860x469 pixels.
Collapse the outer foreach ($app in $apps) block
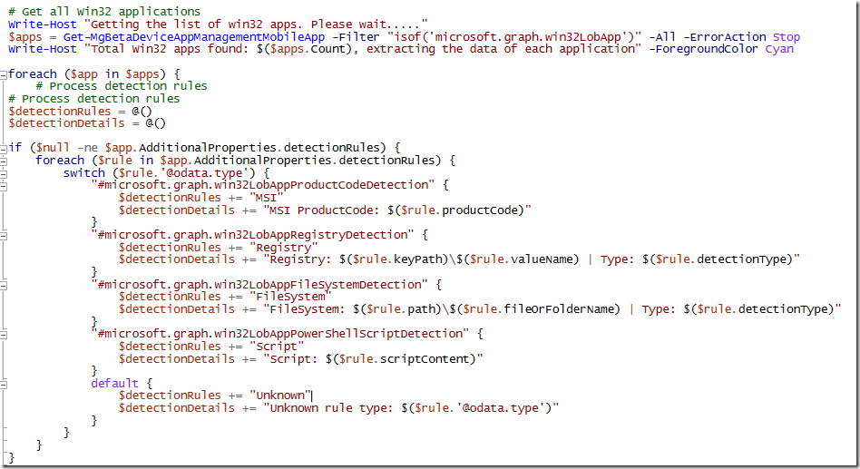4,73
